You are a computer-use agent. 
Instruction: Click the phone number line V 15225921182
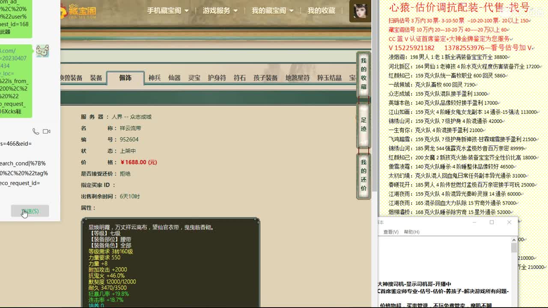[461, 48]
